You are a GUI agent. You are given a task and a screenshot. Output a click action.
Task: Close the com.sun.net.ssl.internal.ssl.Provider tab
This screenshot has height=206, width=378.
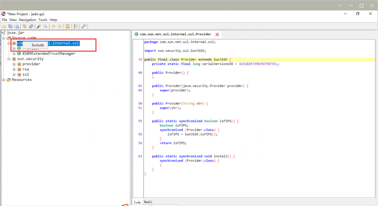point(217,34)
